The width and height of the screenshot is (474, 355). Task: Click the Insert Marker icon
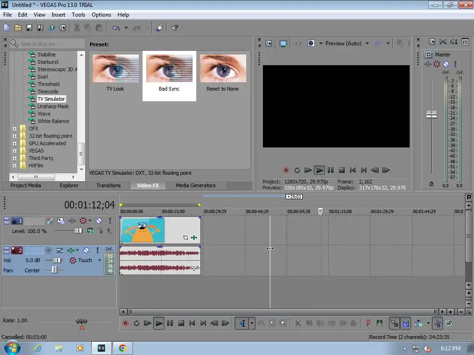click(x=368, y=323)
